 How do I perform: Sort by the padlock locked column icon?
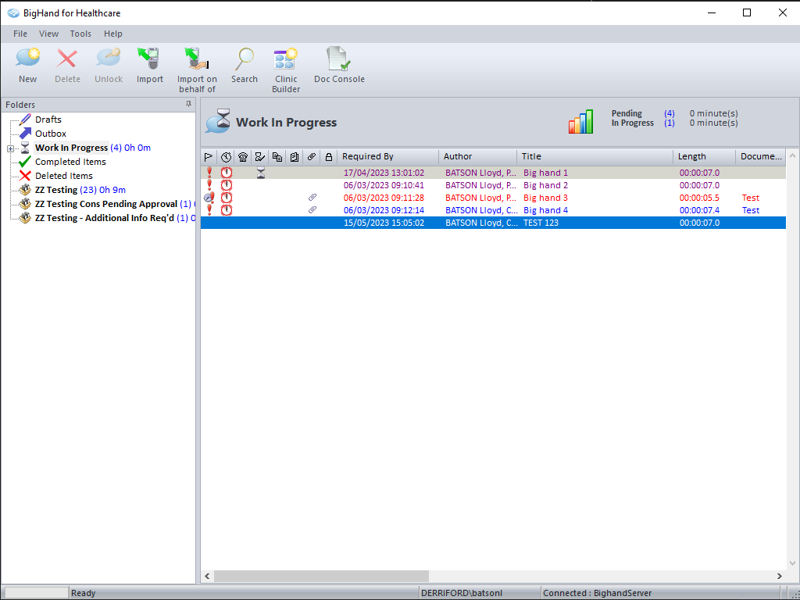(x=329, y=156)
